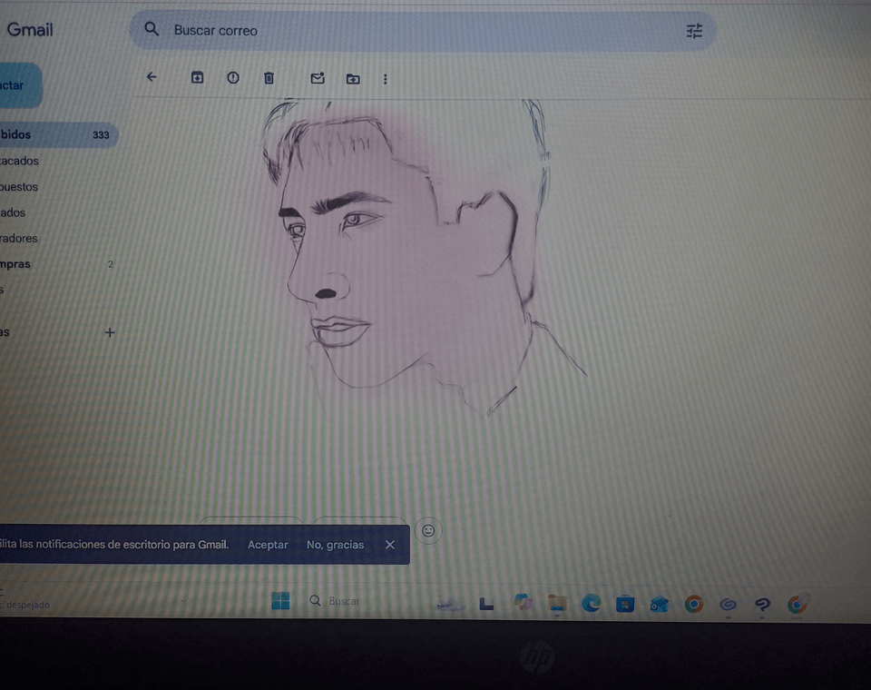Image resolution: width=871 pixels, height=690 pixels.
Task: Open the Recibidos folder with 333 messages
Action: tap(54, 135)
